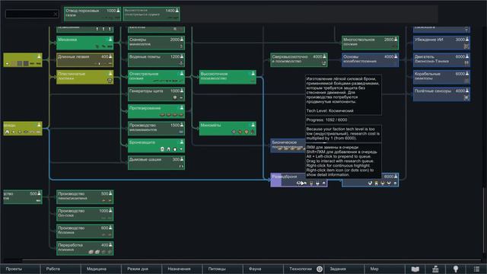Click the horizontal scrollbar under the tree
487x274 pixels.
[x=252, y=260]
